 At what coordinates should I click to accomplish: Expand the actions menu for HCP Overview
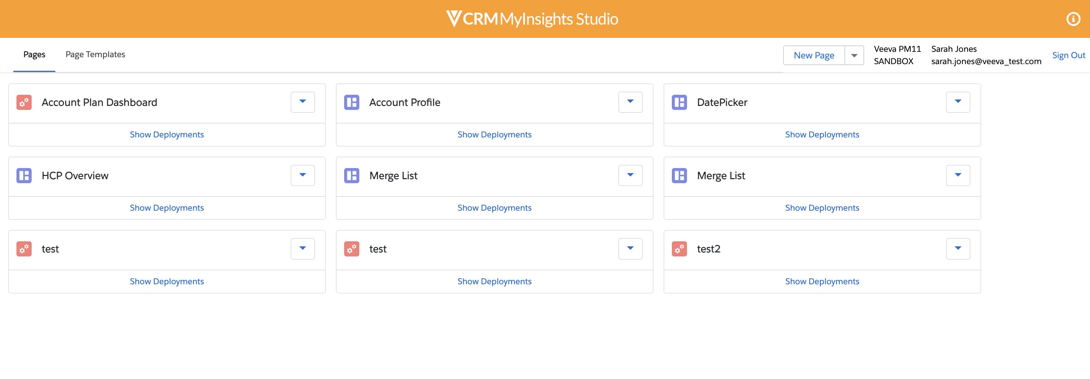[302, 175]
